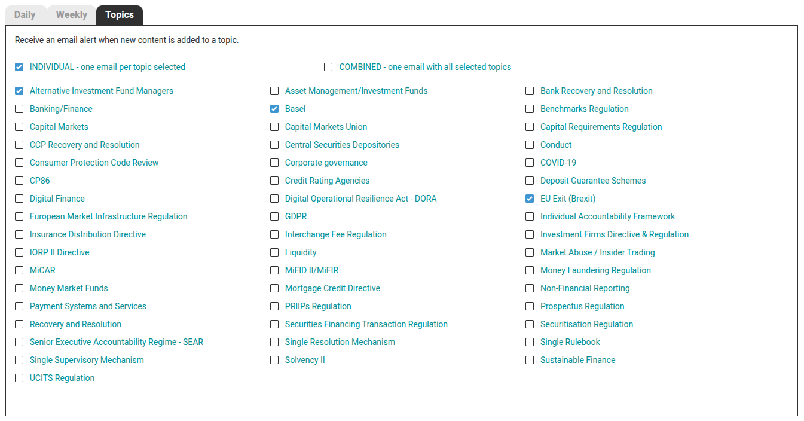
Task: Tick the Asset Management/Investment Funds checkbox
Action: coord(274,91)
